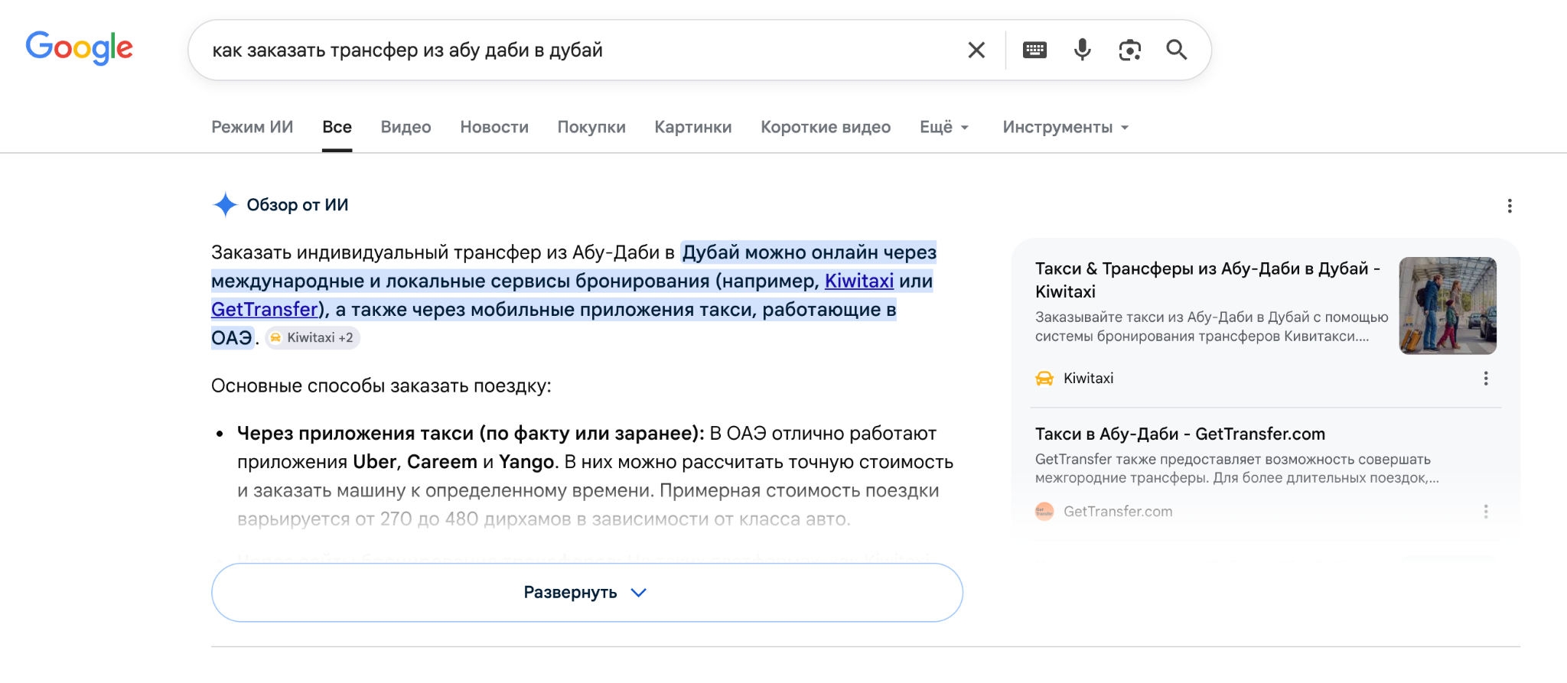Switch to Видео tab

406,127
